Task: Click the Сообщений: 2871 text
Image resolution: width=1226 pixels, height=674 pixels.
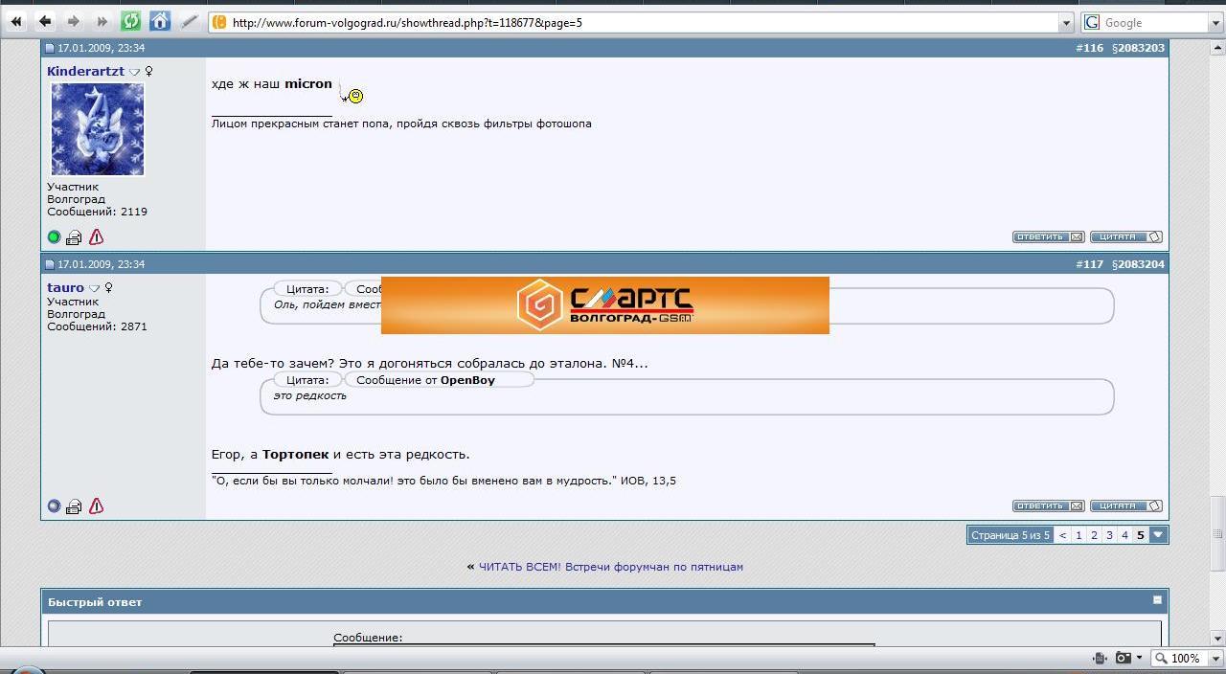Action: [x=97, y=326]
